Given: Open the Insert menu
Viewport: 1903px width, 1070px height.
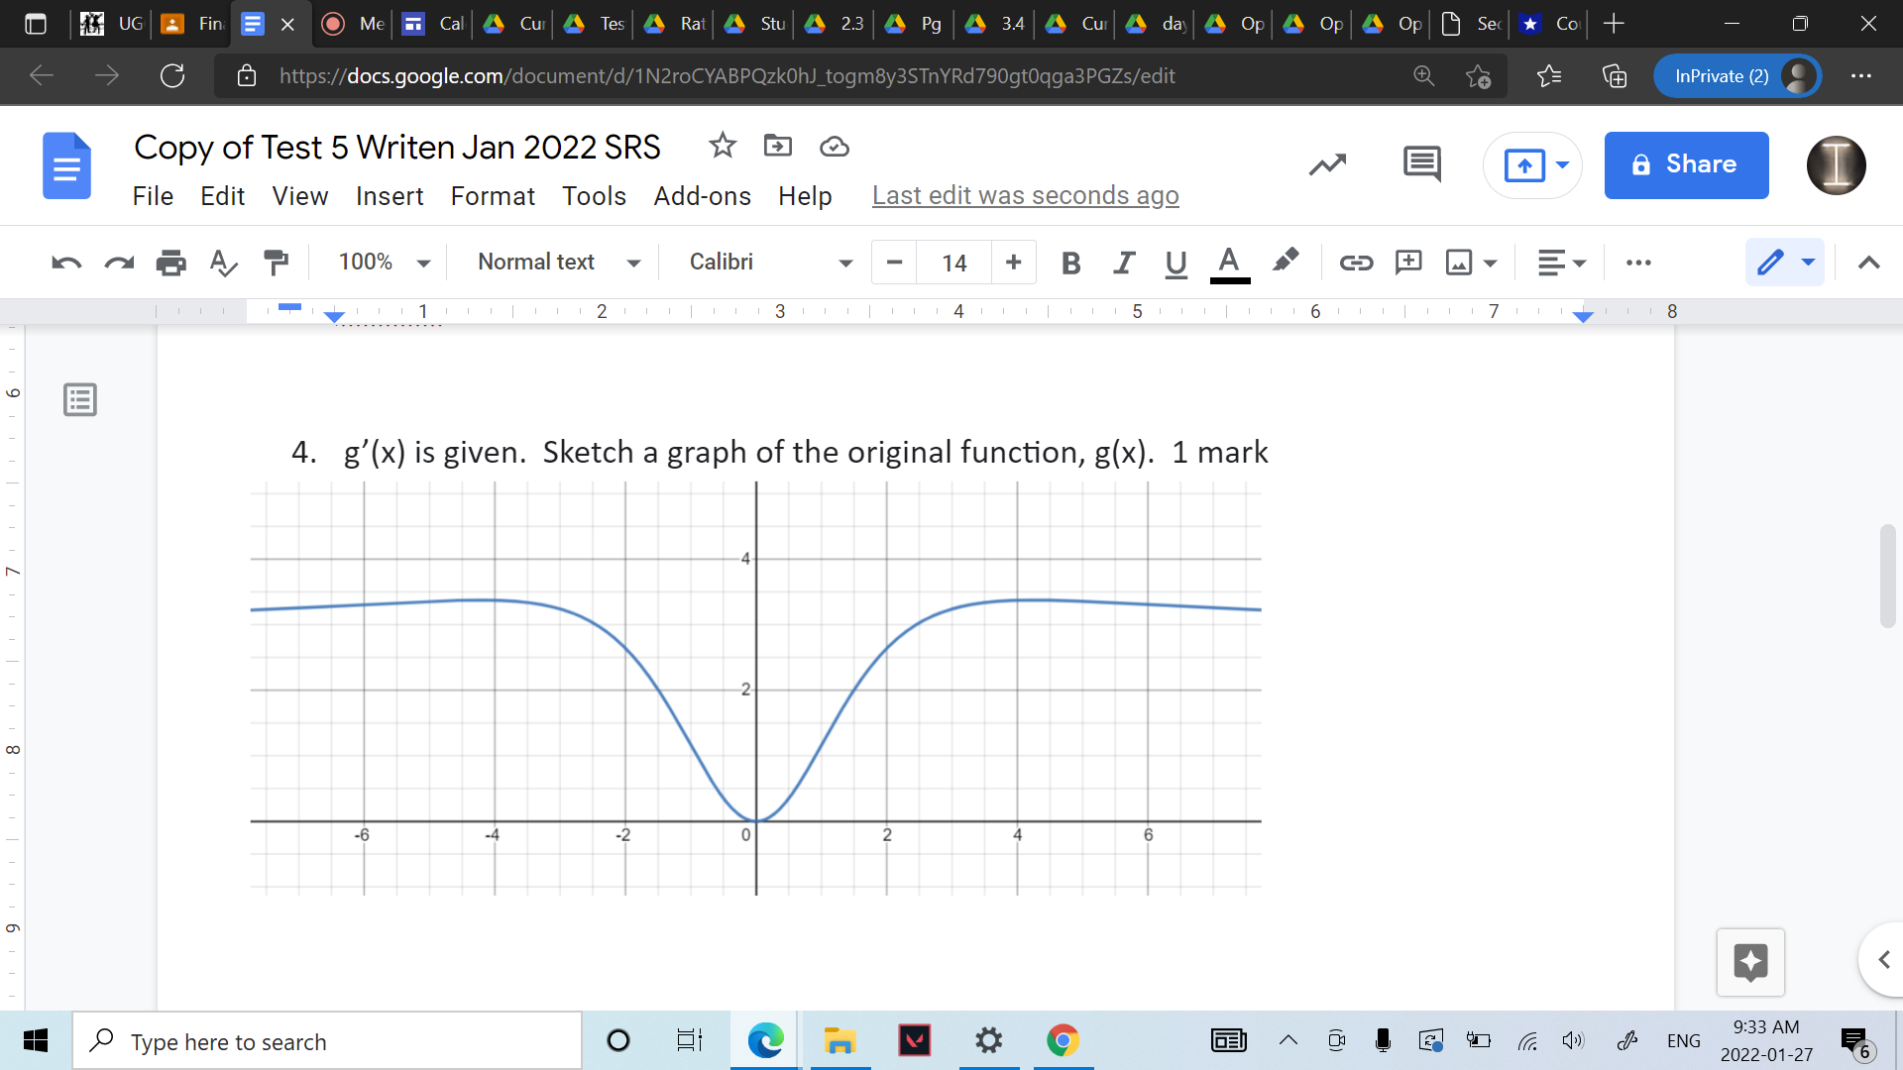Looking at the screenshot, I should [x=390, y=196].
